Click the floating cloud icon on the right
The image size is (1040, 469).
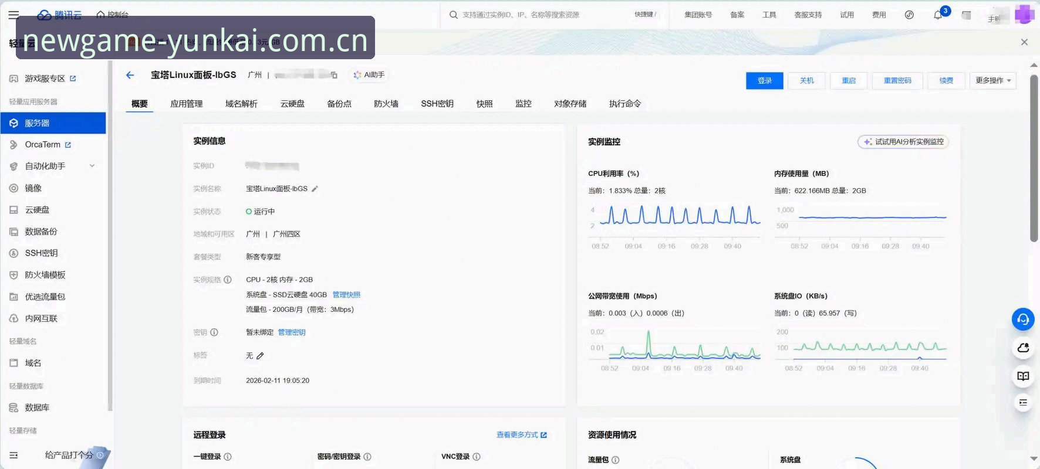(x=1023, y=348)
